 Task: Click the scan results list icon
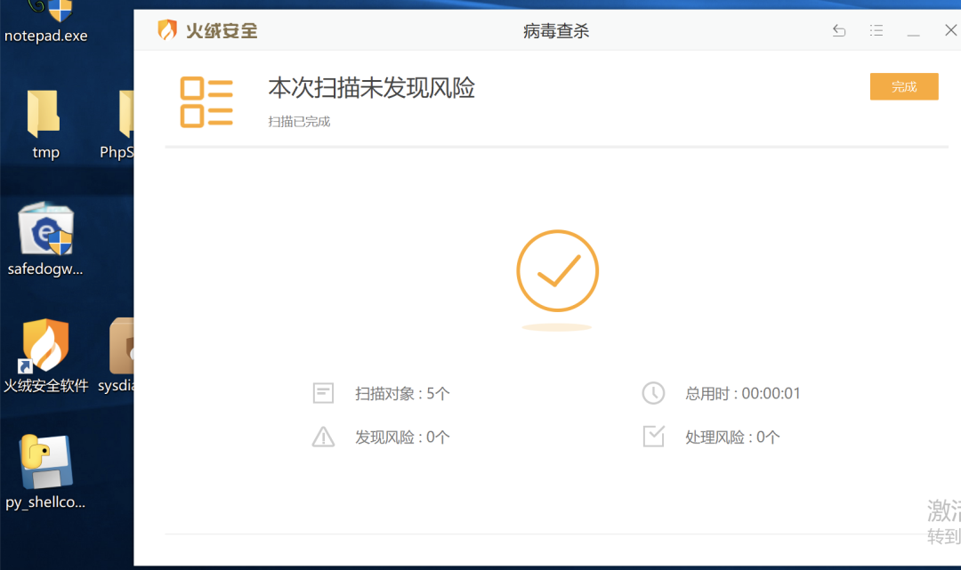point(206,101)
